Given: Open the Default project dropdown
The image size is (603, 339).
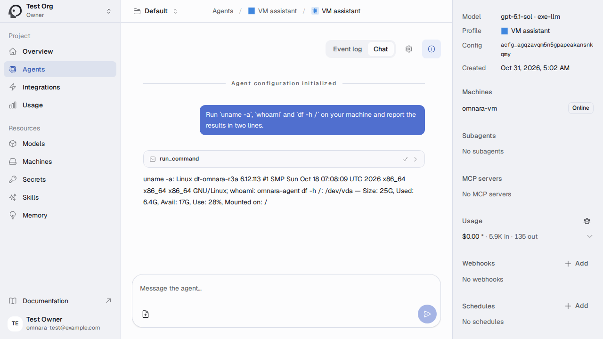Looking at the screenshot, I should [x=156, y=11].
